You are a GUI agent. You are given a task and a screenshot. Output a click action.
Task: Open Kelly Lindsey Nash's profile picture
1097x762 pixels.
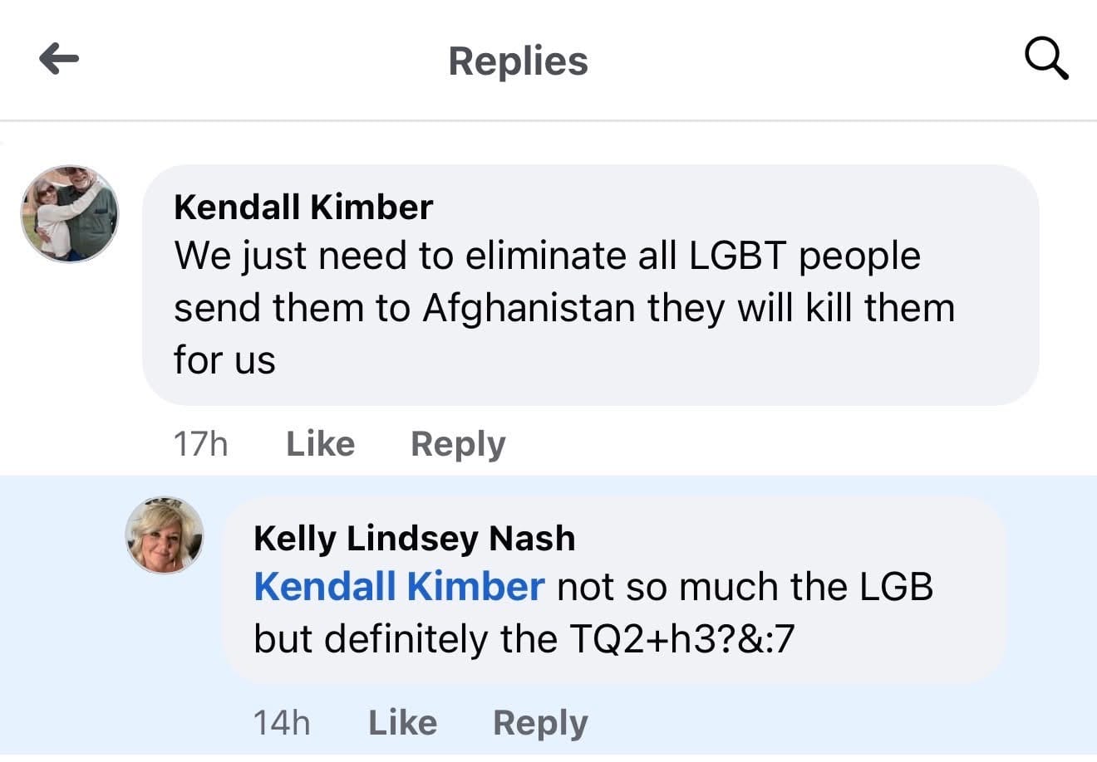point(165,535)
